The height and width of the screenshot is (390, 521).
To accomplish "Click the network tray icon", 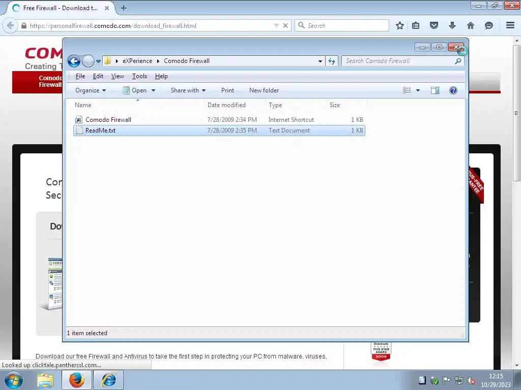I will (458, 381).
